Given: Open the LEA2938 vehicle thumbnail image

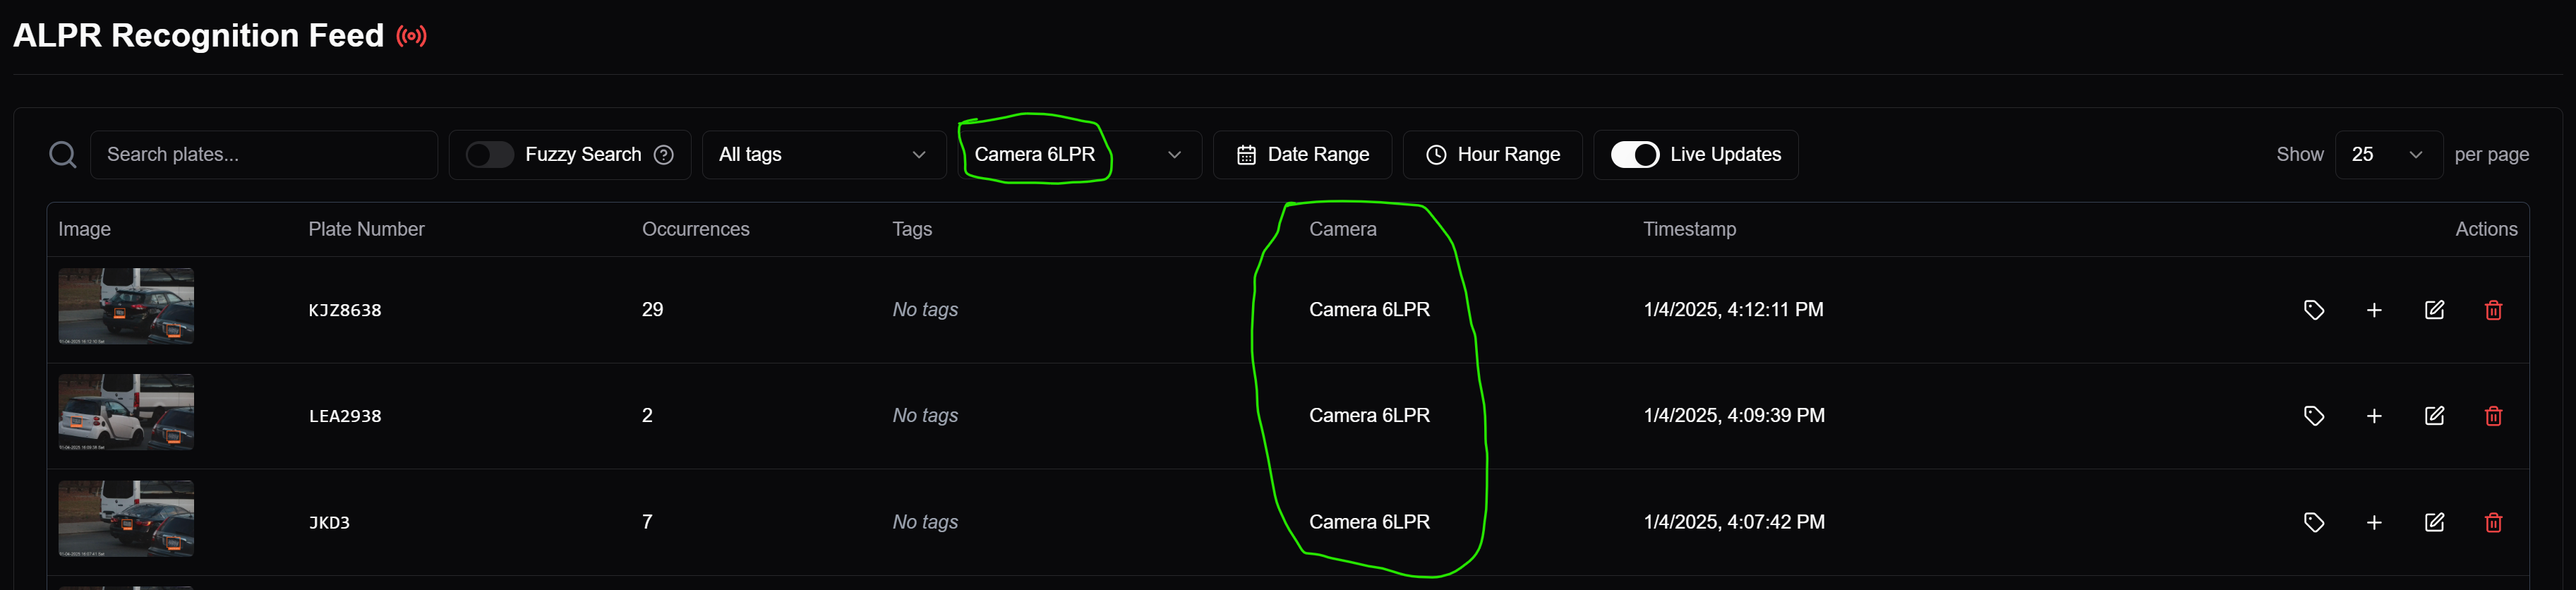Looking at the screenshot, I should coord(126,412).
